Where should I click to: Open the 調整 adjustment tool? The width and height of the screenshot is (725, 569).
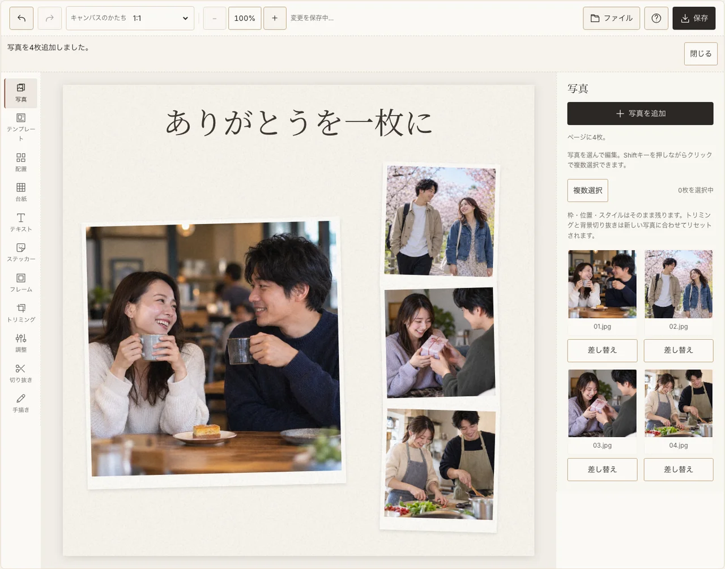pyautogui.click(x=21, y=343)
